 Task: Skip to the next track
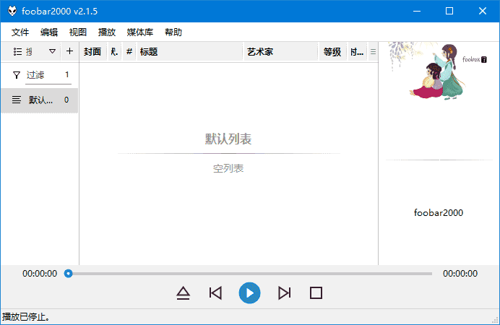pos(285,292)
